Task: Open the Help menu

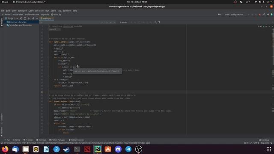Action: 75,11
